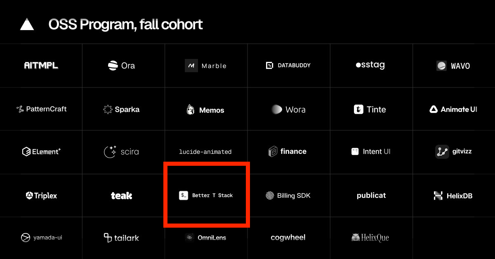Click the Tinte logo icon

pos(358,109)
